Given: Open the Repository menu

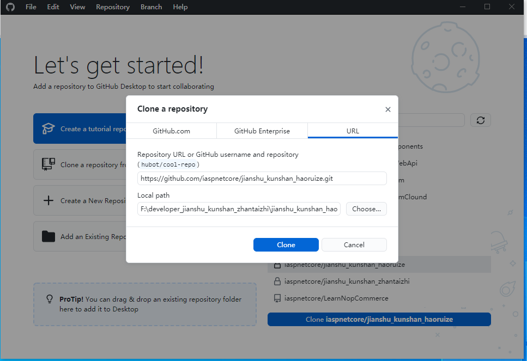Looking at the screenshot, I should (113, 7).
